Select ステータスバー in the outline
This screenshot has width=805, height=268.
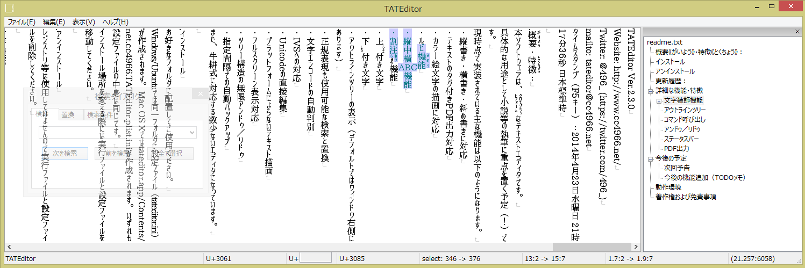point(681,139)
